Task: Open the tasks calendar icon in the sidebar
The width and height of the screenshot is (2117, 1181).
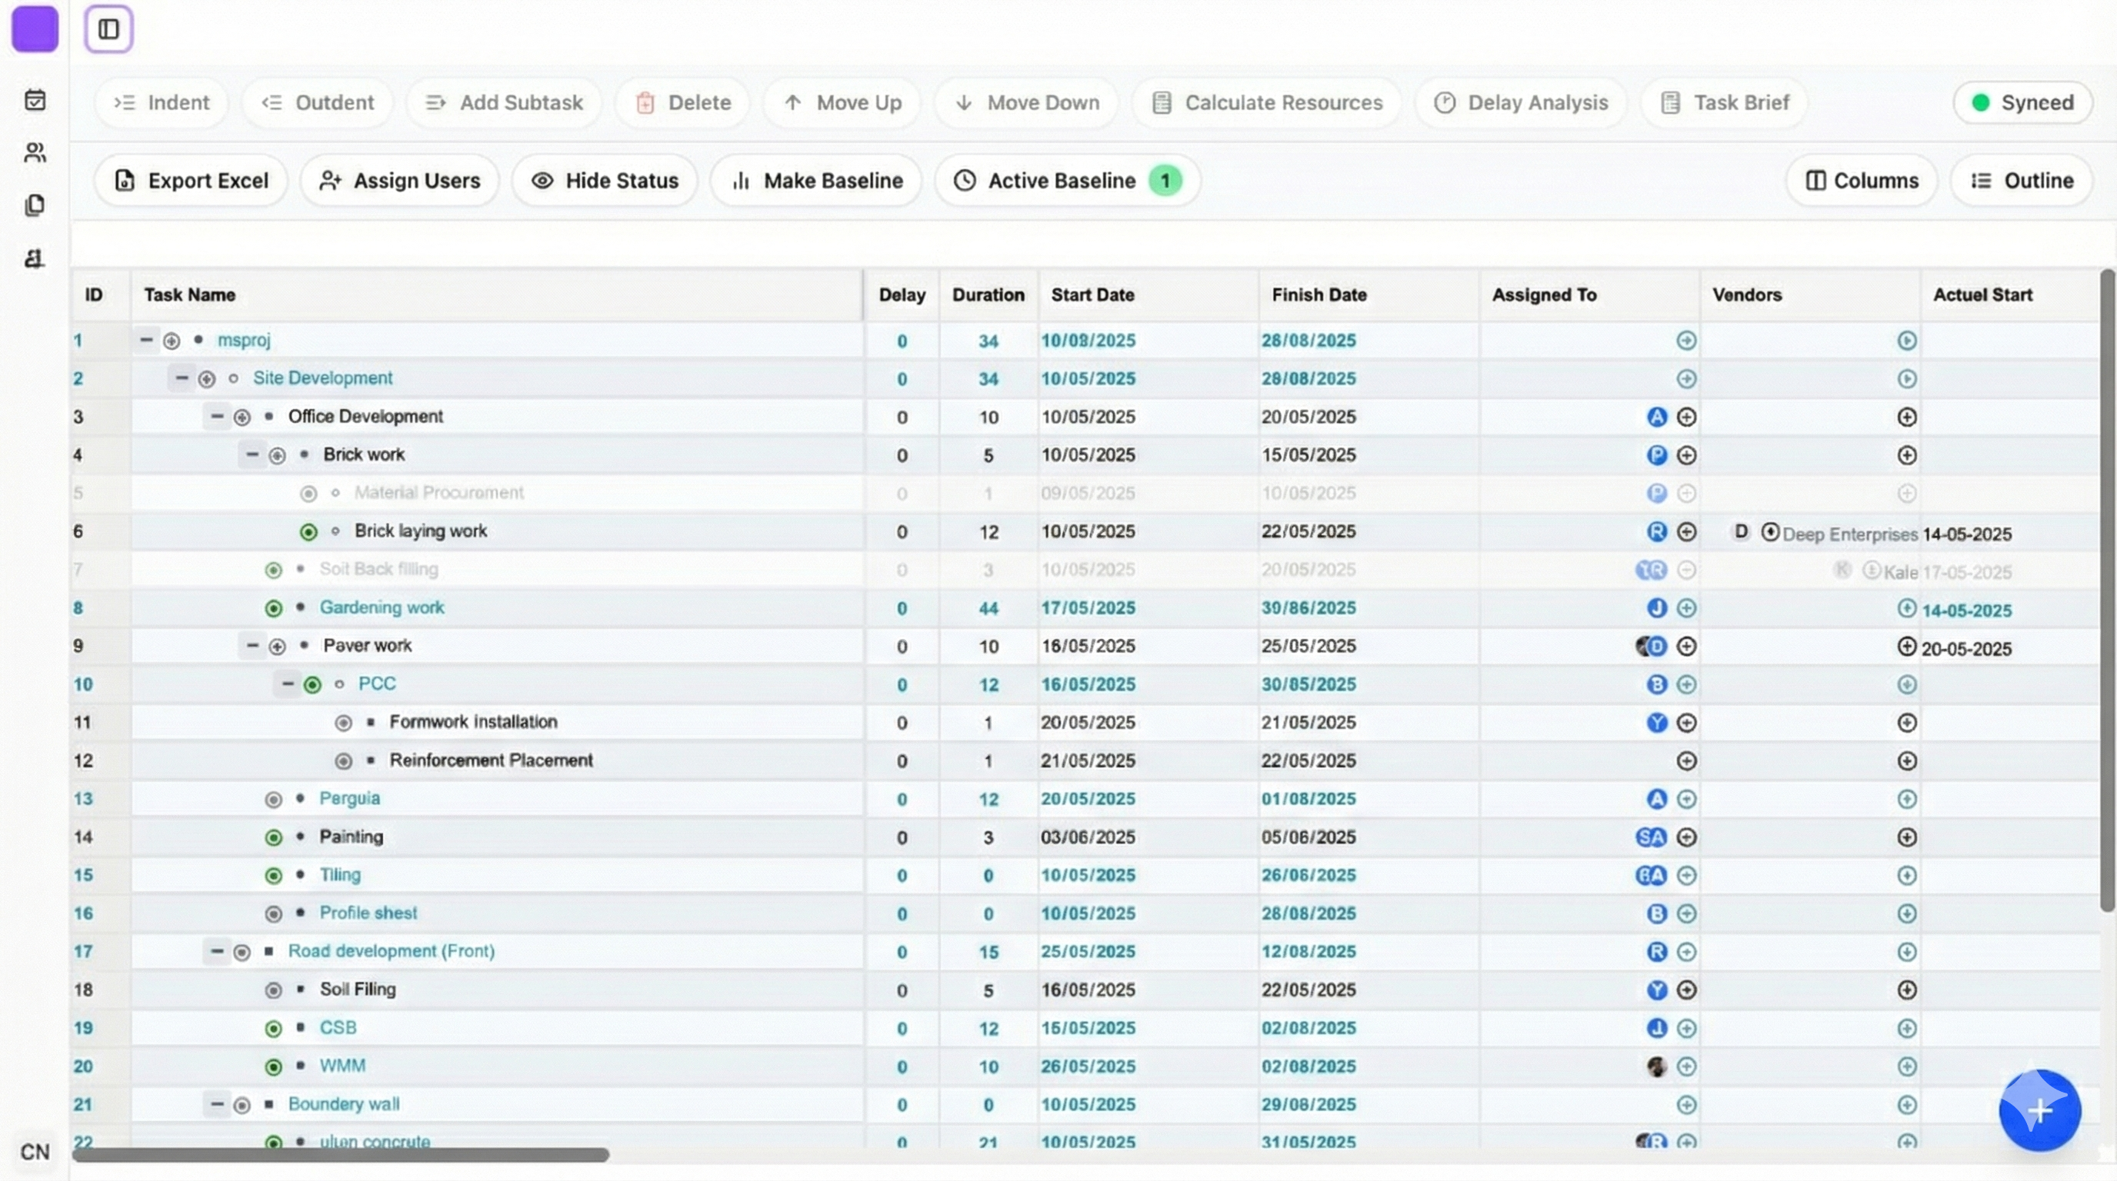Action: coord(35,99)
